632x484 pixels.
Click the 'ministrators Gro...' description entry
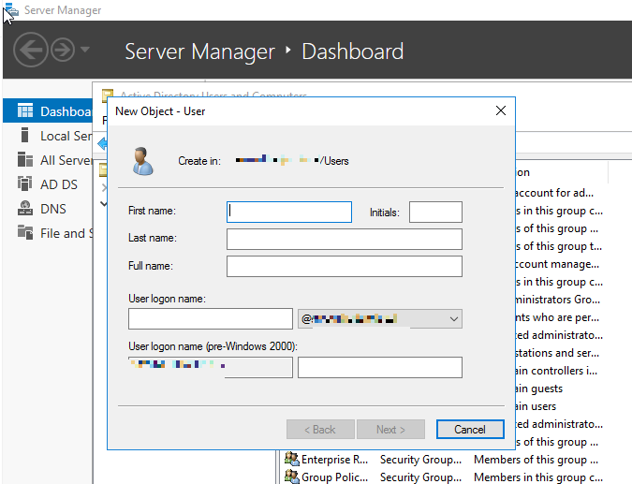[x=558, y=300]
